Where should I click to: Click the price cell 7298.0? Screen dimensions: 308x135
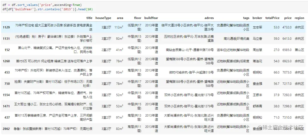click(x=287, y=106)
